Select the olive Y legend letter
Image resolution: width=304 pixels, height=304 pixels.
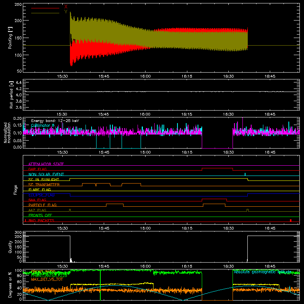pyautogui.click(x=66, y=12)
